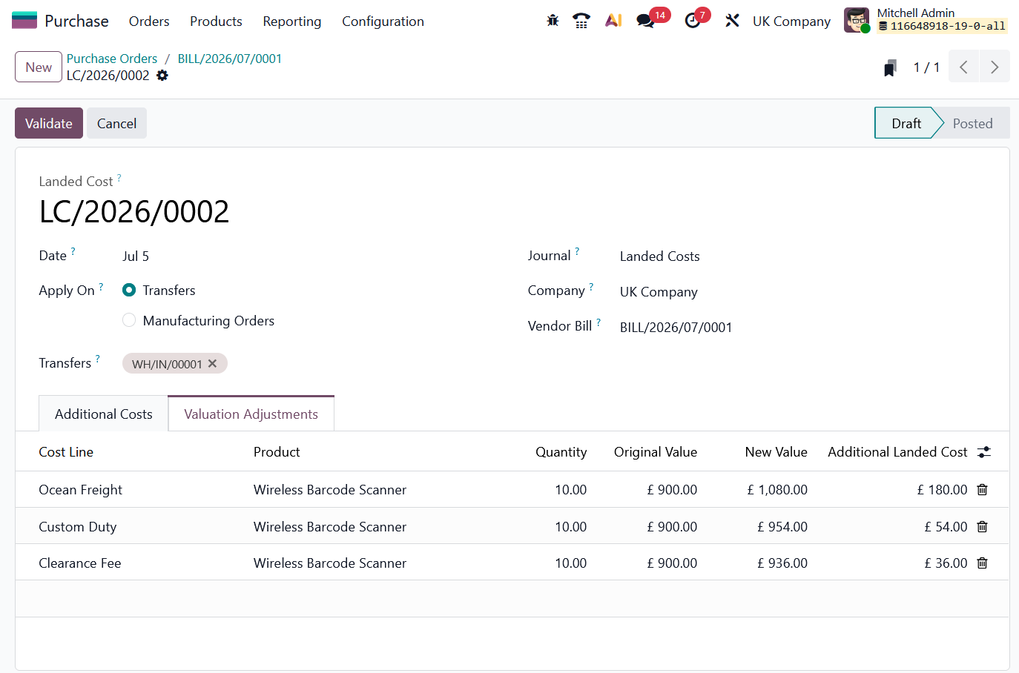The height and width of the screenshot is (673, 1019).
Task: Open the wrench tools icon
Action: [x=733, y=21]
